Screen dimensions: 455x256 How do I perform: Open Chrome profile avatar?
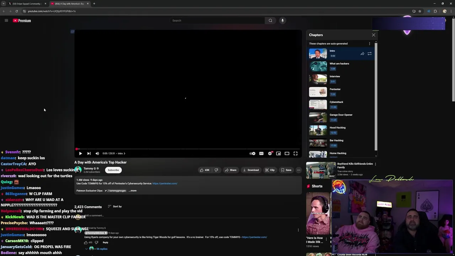[444, 11]
